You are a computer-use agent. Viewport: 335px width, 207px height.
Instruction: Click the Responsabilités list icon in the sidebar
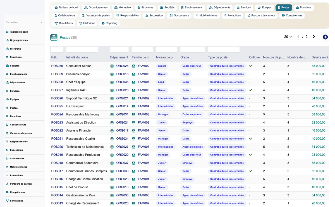click(x=7, y=142)
